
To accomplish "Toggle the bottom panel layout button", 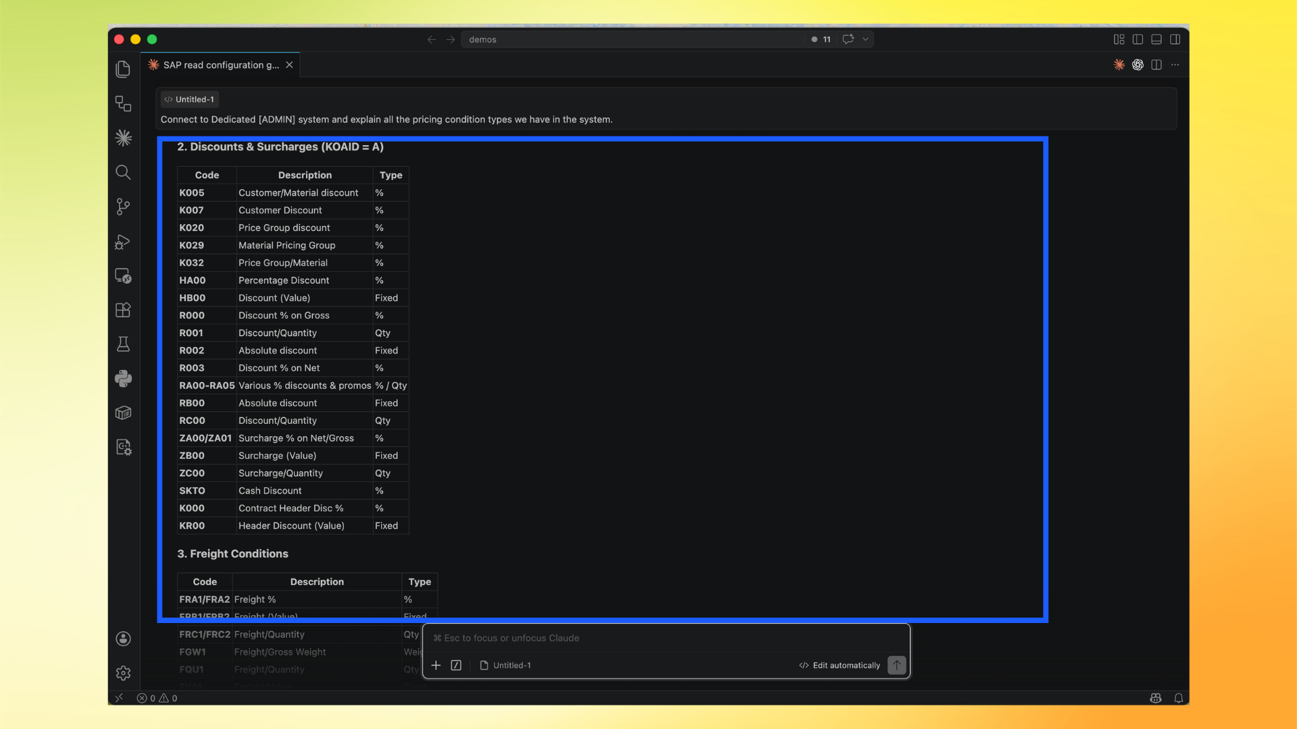I will click(x=1156, y=39).
